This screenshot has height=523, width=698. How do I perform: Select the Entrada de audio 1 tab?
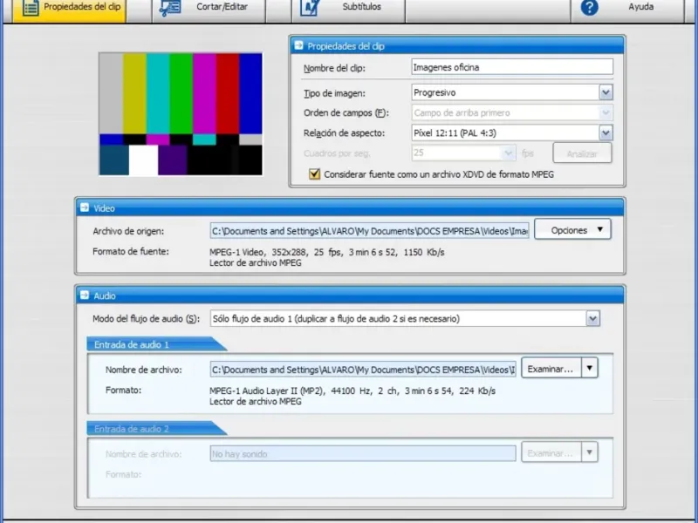[156, 344]
